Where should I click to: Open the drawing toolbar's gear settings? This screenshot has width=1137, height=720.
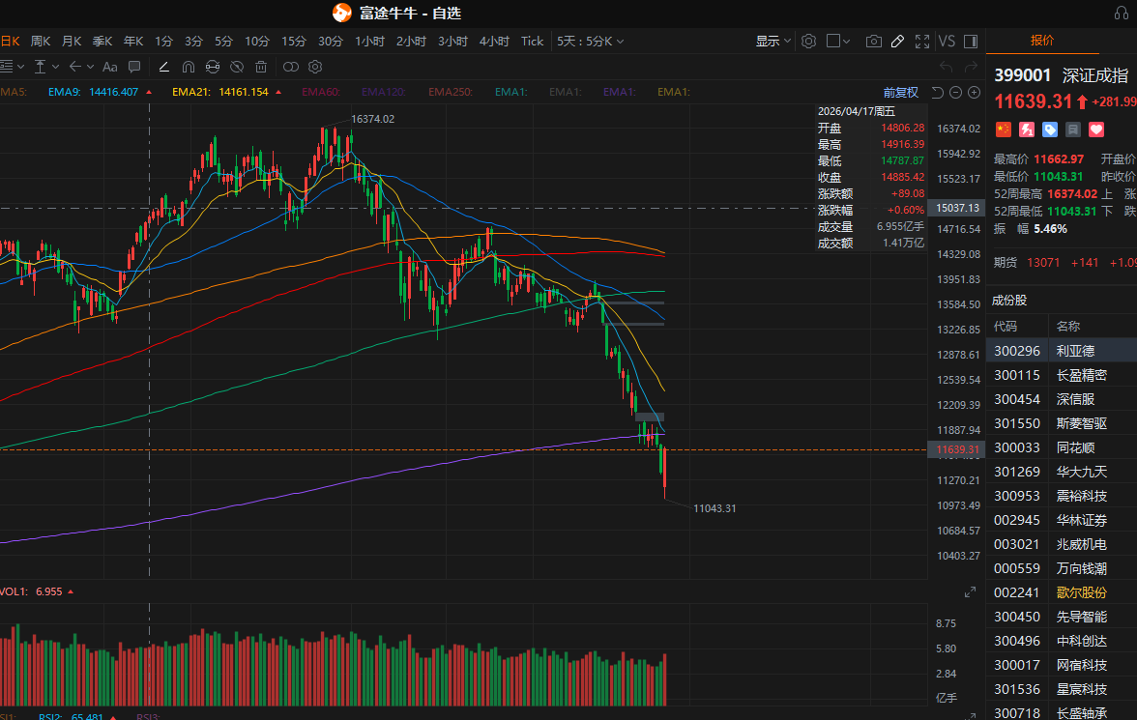pyautogui.click(x=315, y=67)
